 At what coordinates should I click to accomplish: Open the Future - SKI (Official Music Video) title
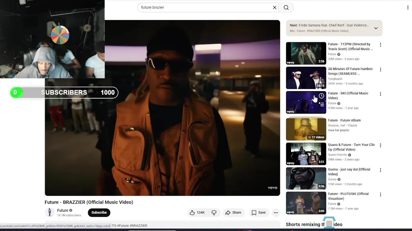[348, 96]
